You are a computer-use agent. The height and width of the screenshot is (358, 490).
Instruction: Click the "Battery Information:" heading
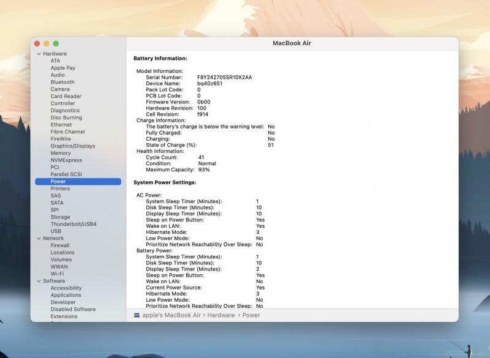click(x=160, y=59)
